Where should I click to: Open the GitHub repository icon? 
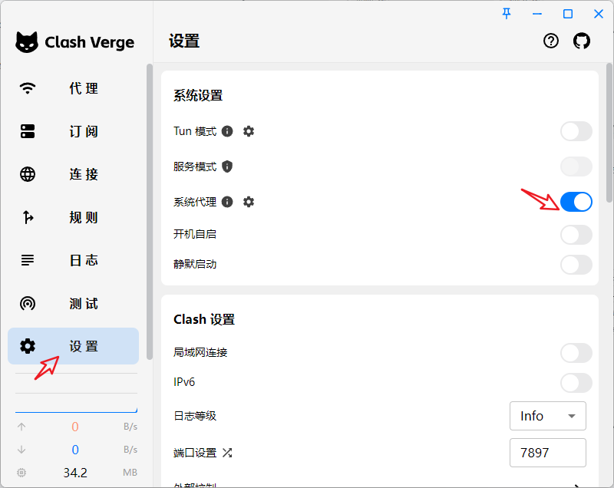coord(582,41)
